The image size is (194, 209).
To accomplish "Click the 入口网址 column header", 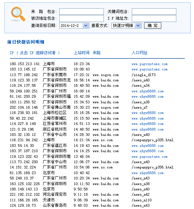I will coord(139,53).
